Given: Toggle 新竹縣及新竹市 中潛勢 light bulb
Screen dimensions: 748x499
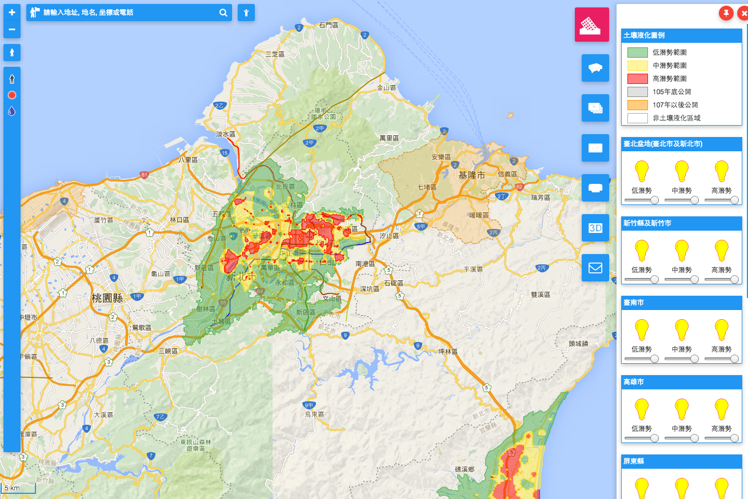Looking at the screenshot, I should tap(682, 251).
